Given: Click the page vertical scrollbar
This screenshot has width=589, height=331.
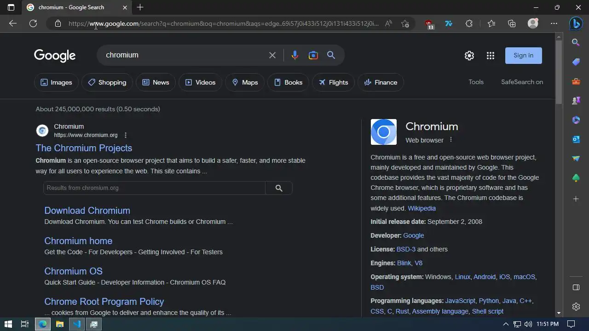Looking at the screenshot, I should pos(559,71).
